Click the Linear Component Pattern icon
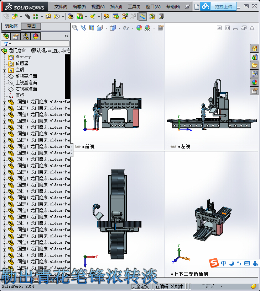The height and width of the screenshot is (291, 260). point(36,16)
